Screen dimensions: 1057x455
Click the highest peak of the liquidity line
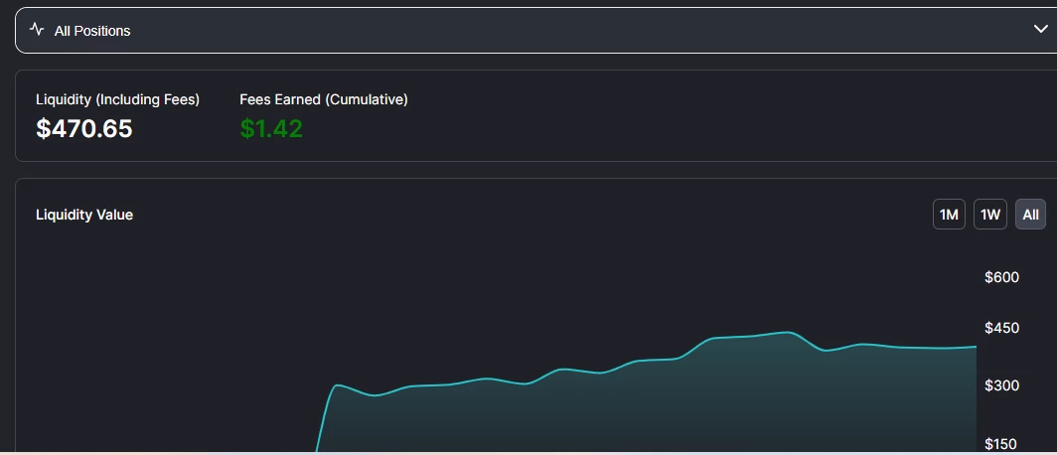click(786, 332)
